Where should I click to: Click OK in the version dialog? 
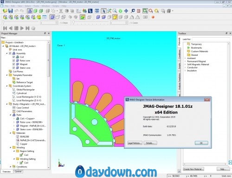tap(201, 143)
